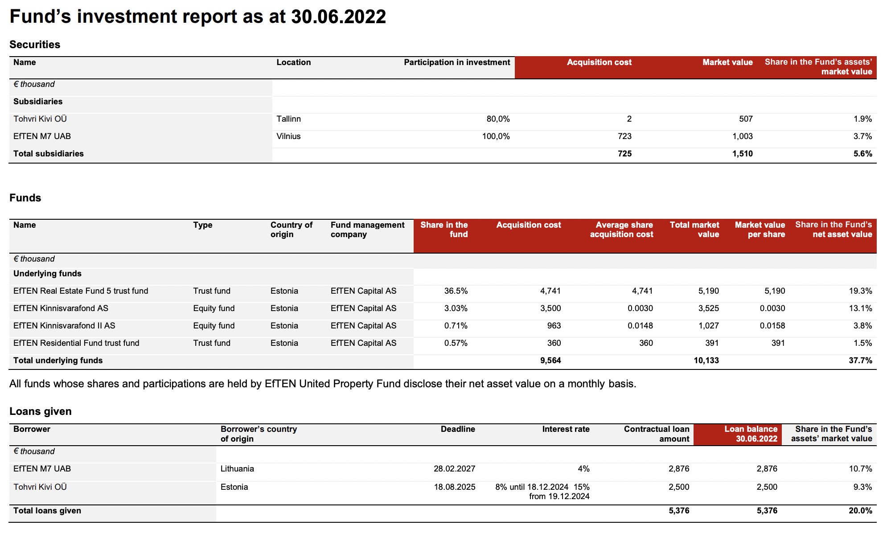The height and width of the screenshot is (533, 887).
Task: Click the Loans given section heading
Action: (41, 411)
